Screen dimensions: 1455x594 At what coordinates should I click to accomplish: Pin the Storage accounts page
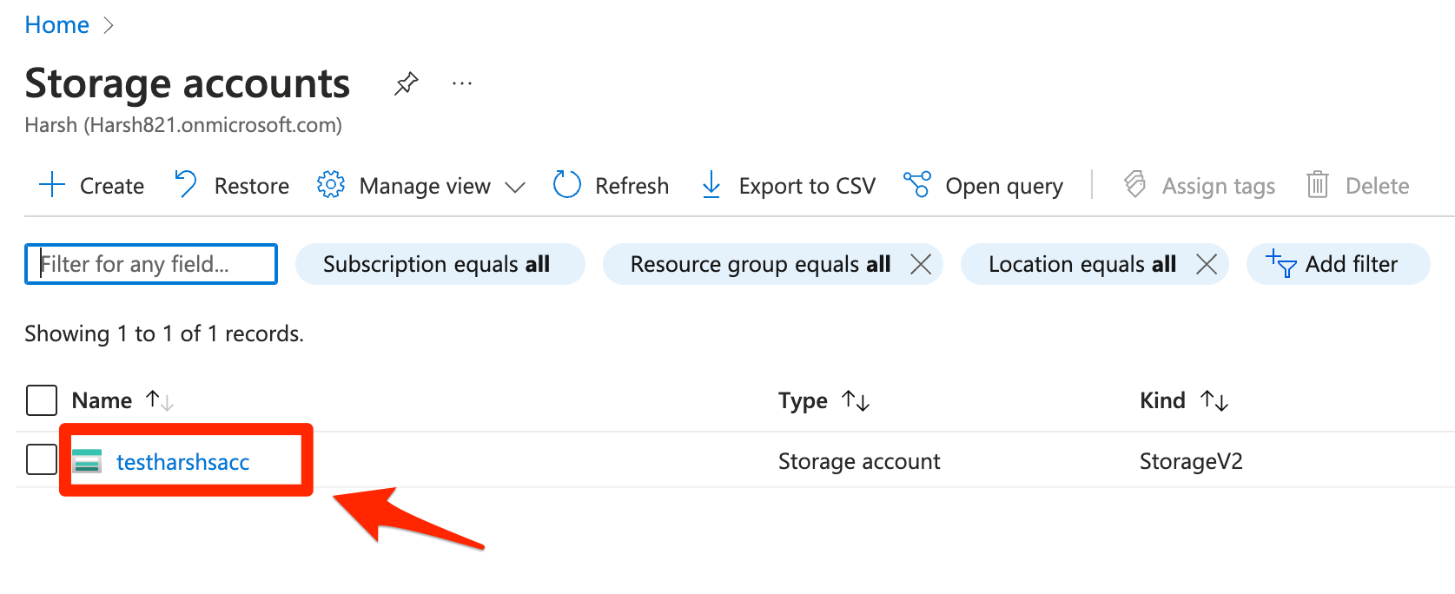pyautogui.click(x=406, y=83)
